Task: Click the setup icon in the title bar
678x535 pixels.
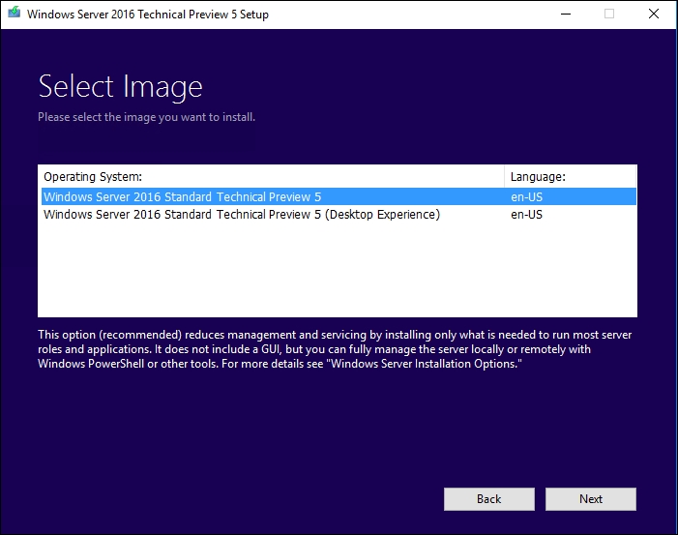Action: pyautogui.click(x=13, y=15)
